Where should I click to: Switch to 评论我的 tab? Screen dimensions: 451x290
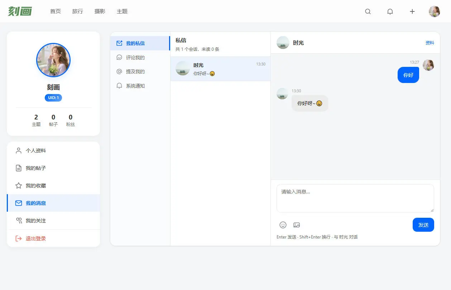pyautogui.click(x=140, y=58)
